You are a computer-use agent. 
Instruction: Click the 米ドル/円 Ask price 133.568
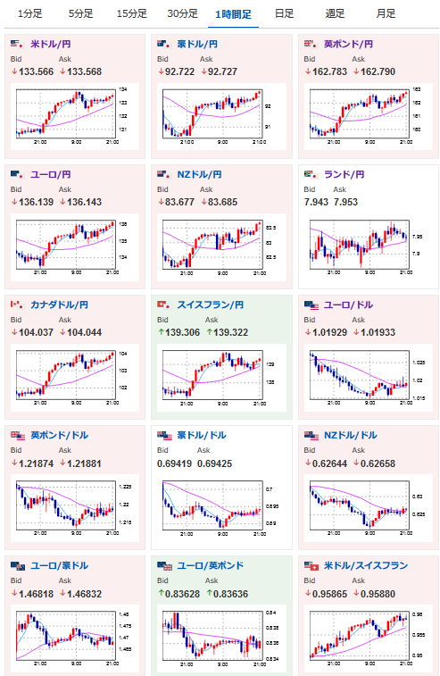coord(81,72)
